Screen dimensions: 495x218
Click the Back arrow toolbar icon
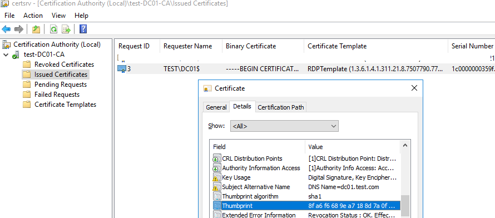(x=6, y=29)
